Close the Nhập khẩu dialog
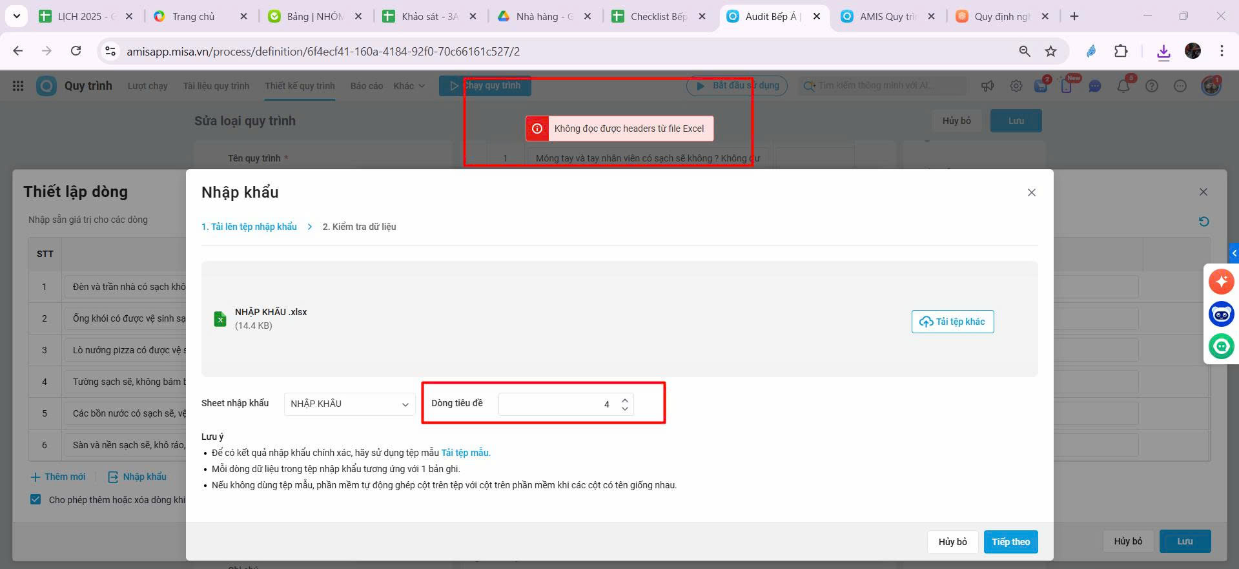 tap(1032, 192)
